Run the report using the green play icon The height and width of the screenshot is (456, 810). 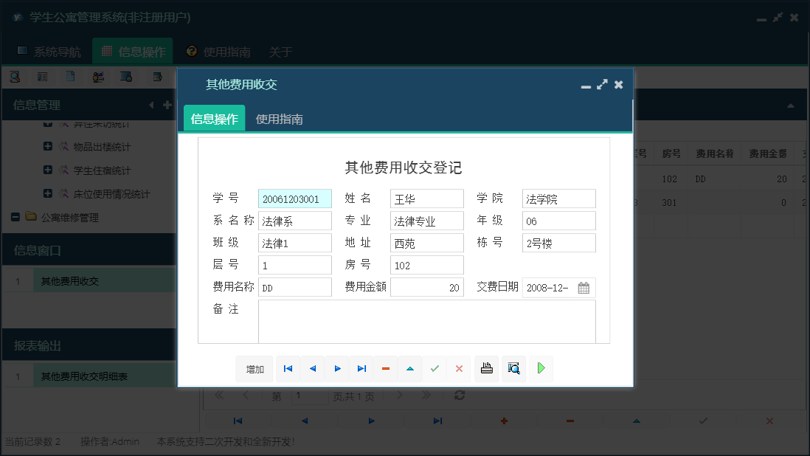[541, 368]
